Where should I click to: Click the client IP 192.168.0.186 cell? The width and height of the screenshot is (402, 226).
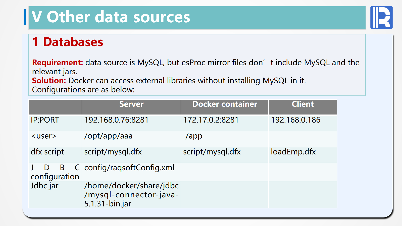(x=295, y=120)
